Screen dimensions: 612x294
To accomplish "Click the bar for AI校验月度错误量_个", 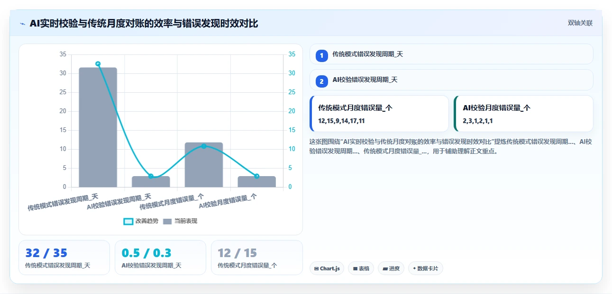I will tap(257, 182).
